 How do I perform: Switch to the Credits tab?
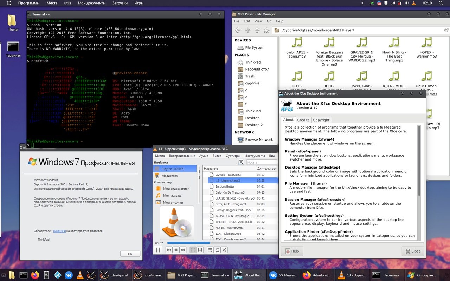point(303,120)
